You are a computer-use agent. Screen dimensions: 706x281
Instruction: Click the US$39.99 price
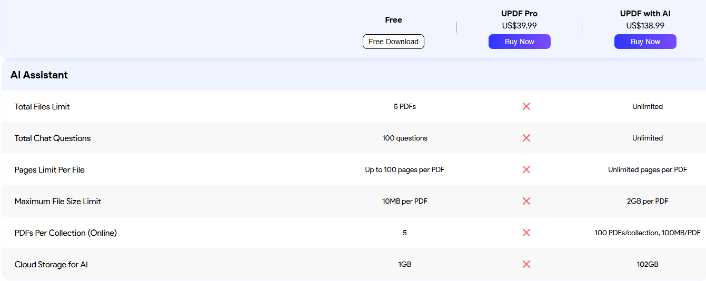(x=519, y=25)
